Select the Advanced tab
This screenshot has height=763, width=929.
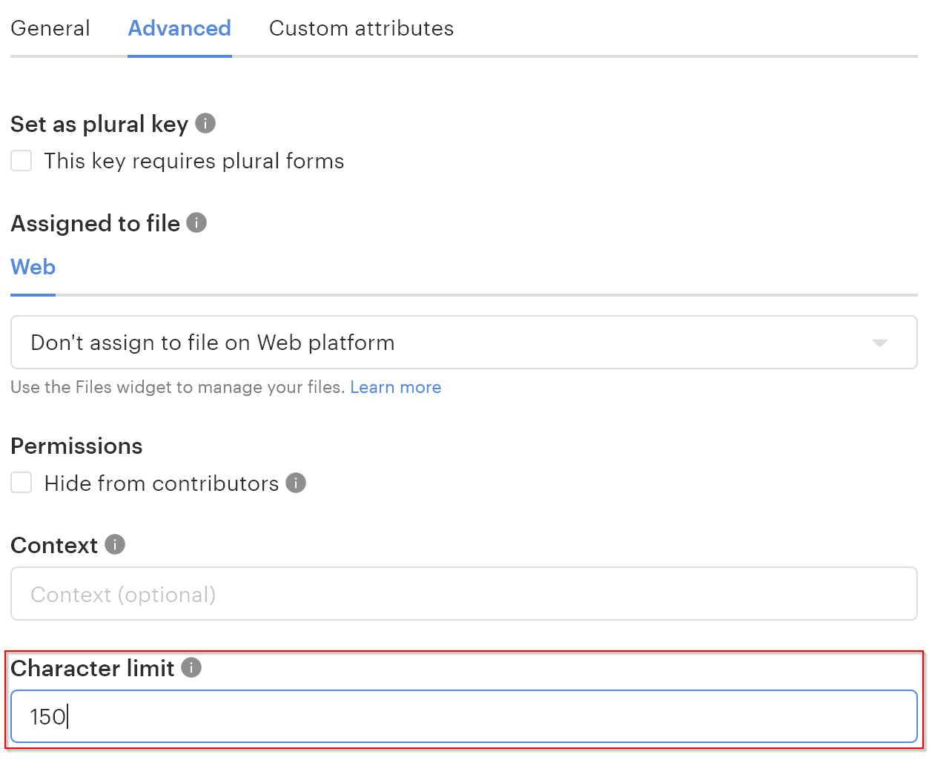[x=179, y=28]
